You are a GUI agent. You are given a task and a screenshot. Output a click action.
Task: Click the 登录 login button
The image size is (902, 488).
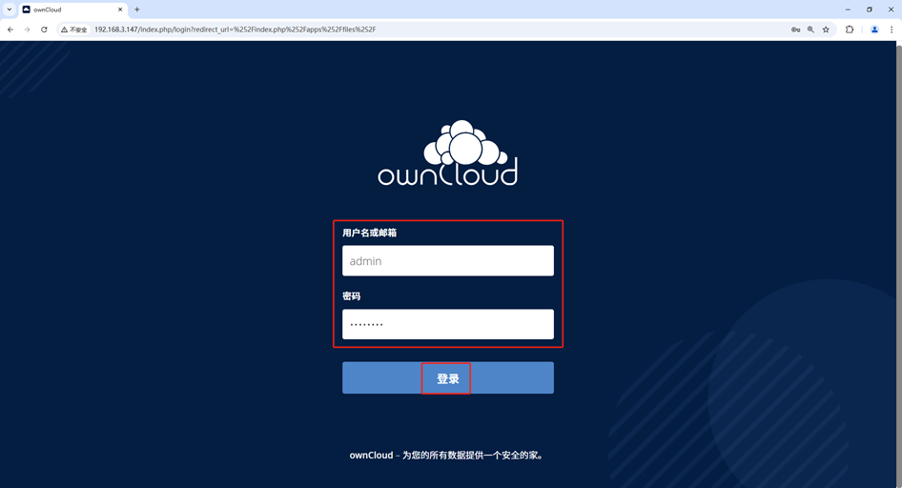[x=448, y=378]
